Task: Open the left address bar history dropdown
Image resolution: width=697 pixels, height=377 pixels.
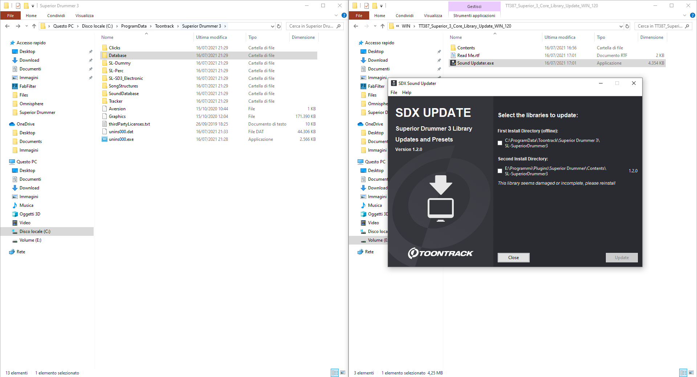Action: click(273, 26)
